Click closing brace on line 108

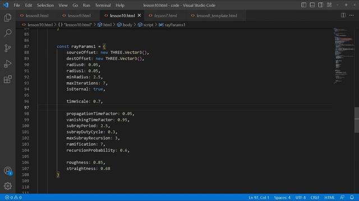(x=58, y=175)
